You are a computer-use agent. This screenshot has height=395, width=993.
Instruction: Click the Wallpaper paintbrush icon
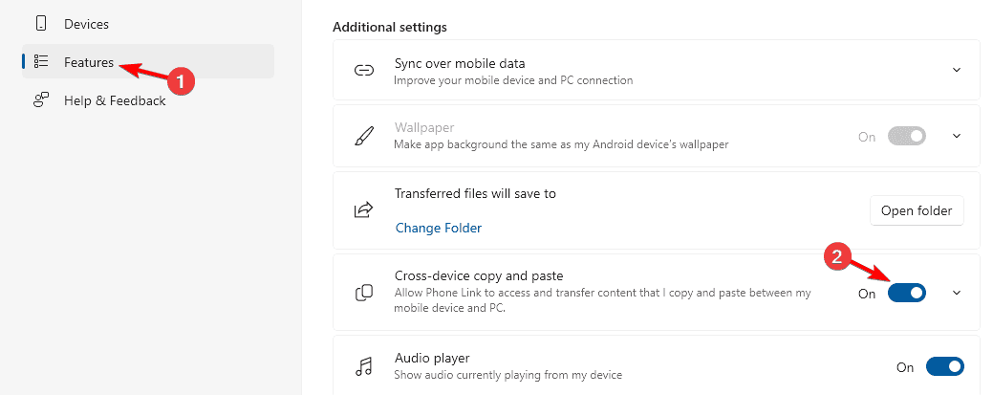tap(363, 137)
